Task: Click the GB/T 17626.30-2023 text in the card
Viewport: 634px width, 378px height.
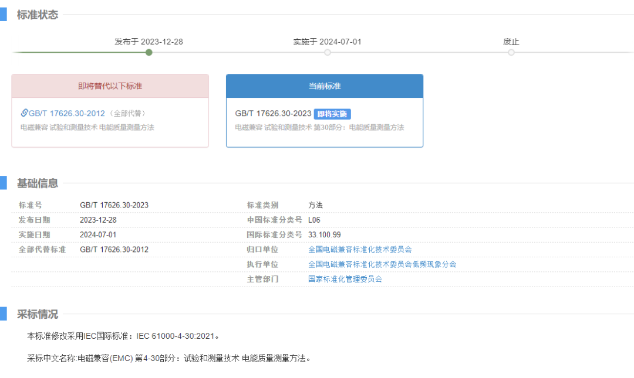Action: point(274,113)
